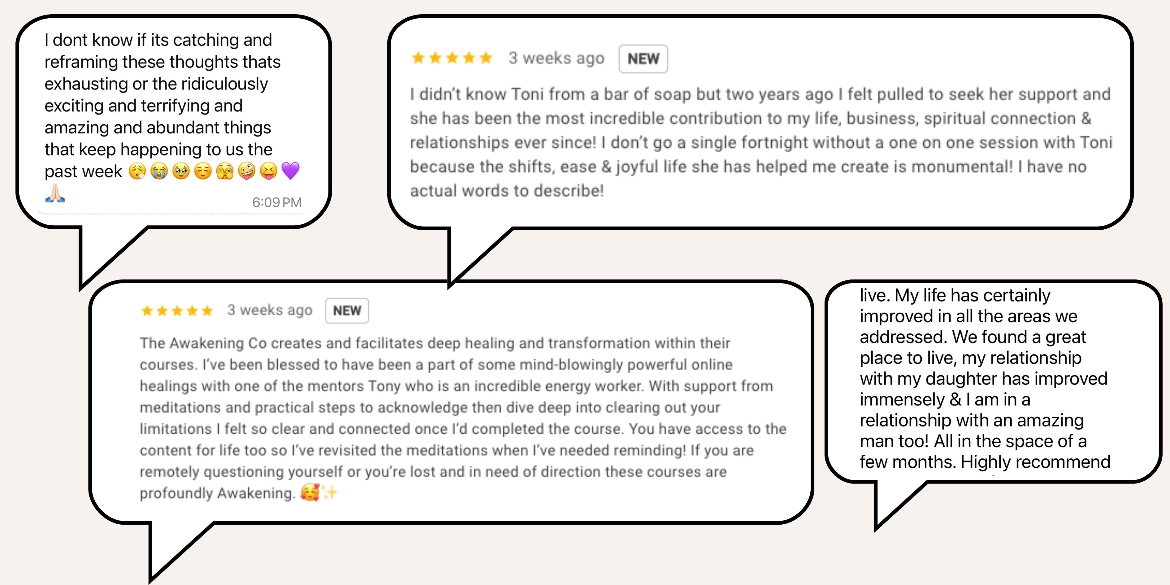Click the smiling face with hearts emoji
The height and width of the screenshot is (585, 1170).
310,492
